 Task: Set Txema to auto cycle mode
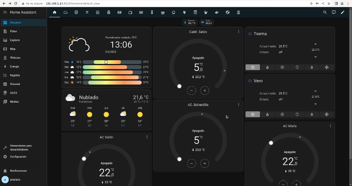pyautogui.click(x=297, y=67)
